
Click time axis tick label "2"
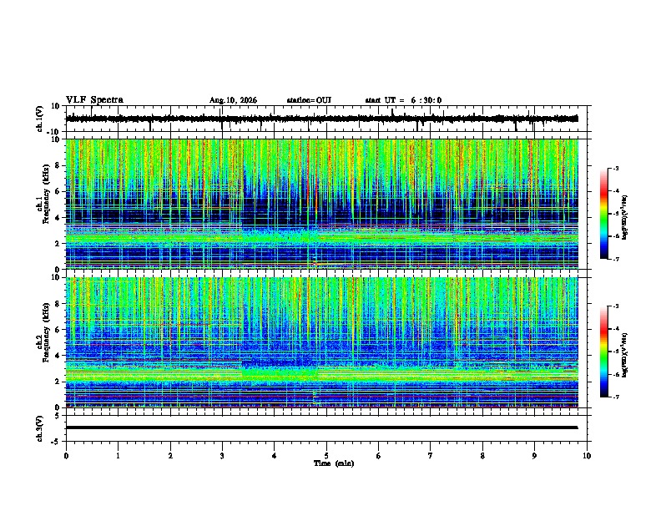click(170, 456)
